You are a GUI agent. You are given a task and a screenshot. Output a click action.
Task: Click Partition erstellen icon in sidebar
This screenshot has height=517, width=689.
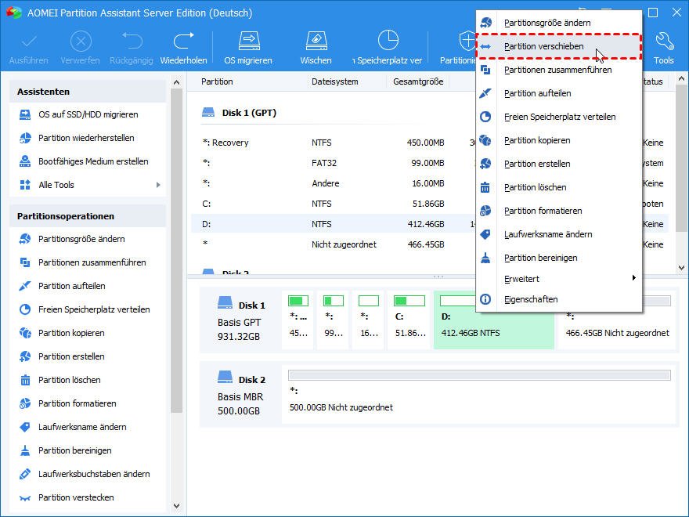tap(25, 356)
